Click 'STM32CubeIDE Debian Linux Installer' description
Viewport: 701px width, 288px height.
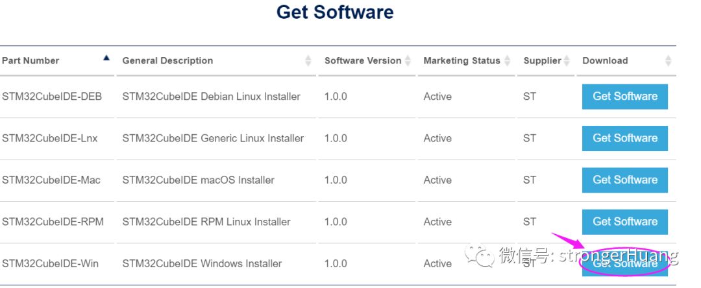[x=211, y=97]
